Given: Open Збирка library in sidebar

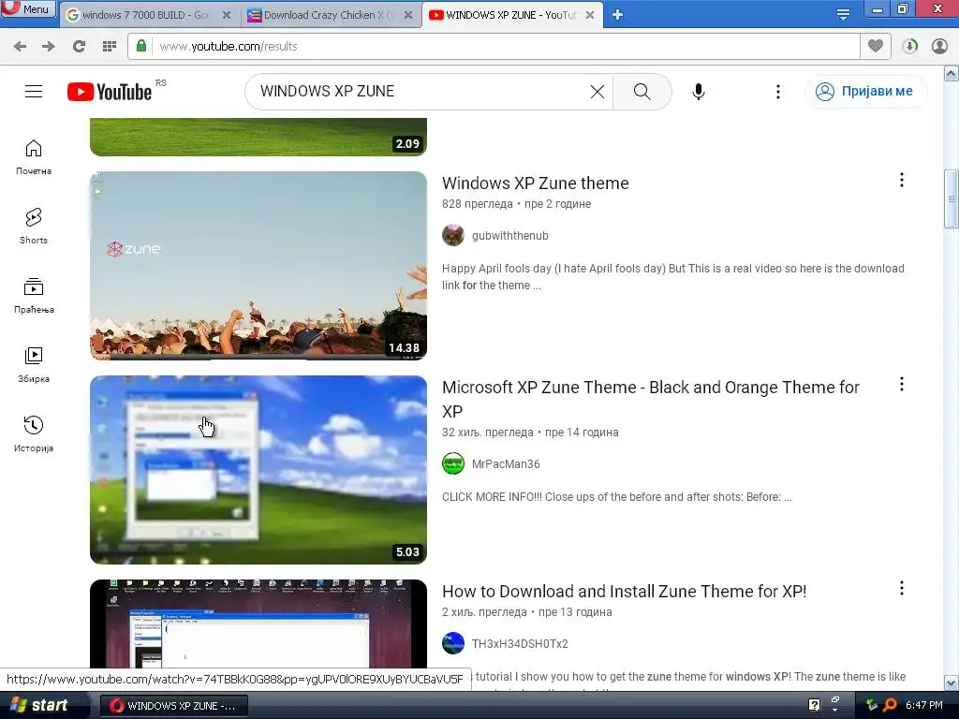Looking at the screenshot, I should (34, 365).
